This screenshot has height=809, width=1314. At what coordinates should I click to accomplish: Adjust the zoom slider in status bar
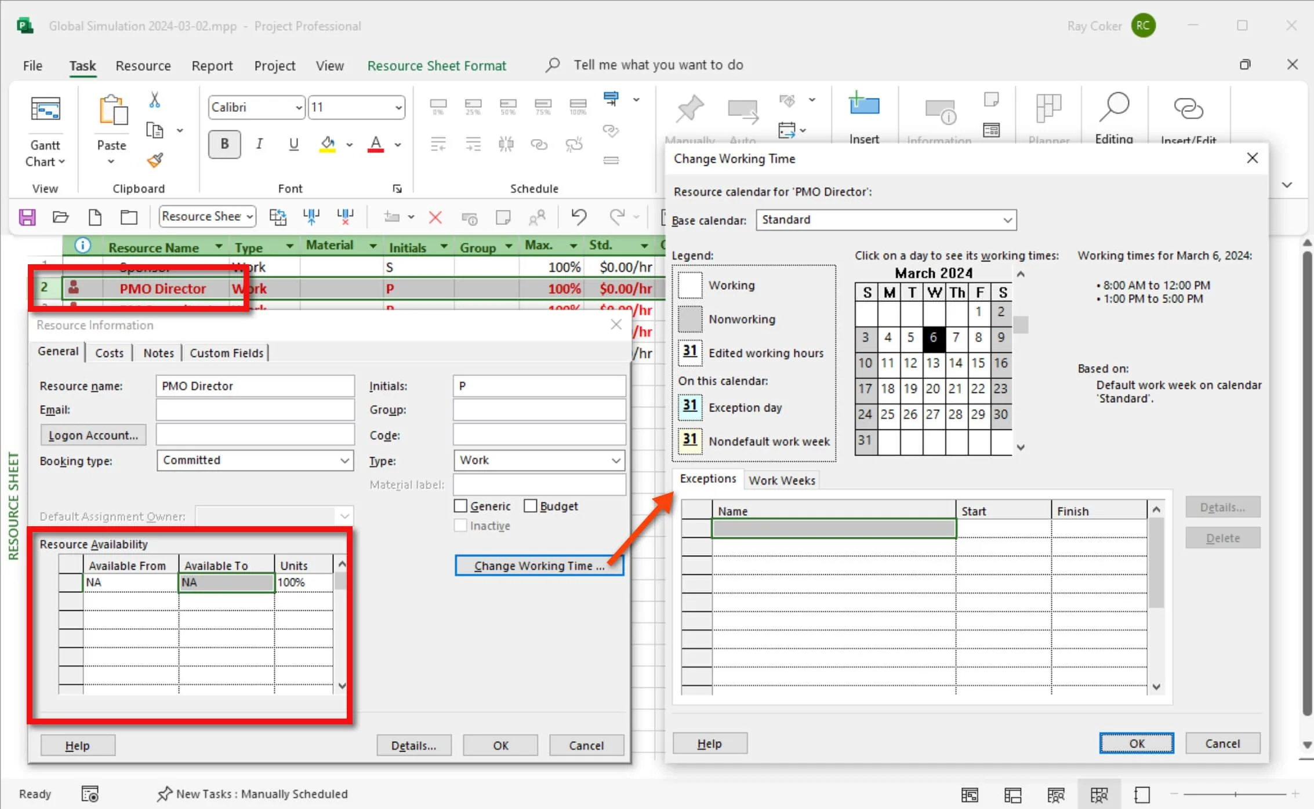click(x=1235, y=794)
